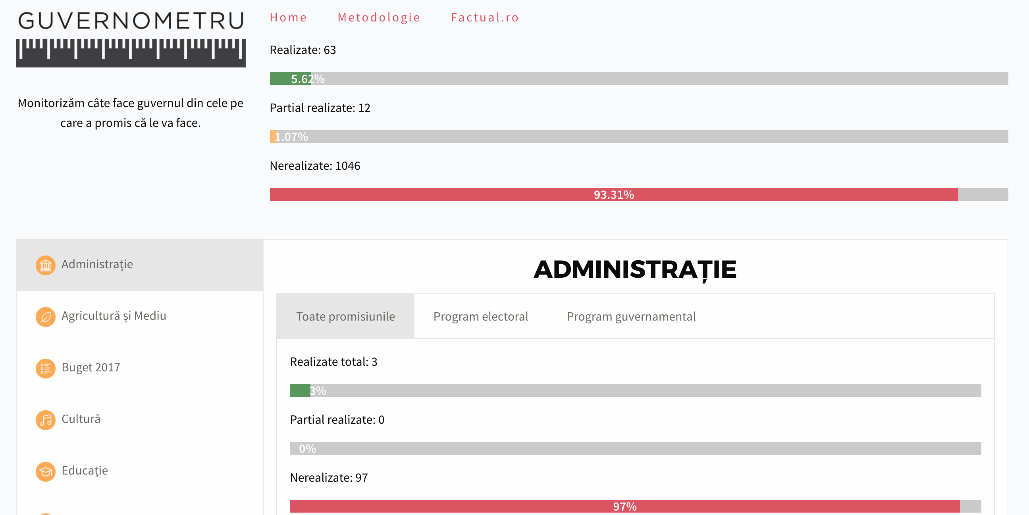
Task: Select Administrație category in sidebar
Action: point(97,264)
